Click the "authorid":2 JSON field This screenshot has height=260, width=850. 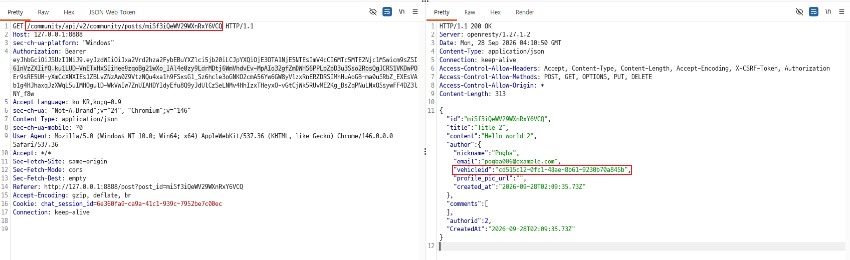[469, 221]
